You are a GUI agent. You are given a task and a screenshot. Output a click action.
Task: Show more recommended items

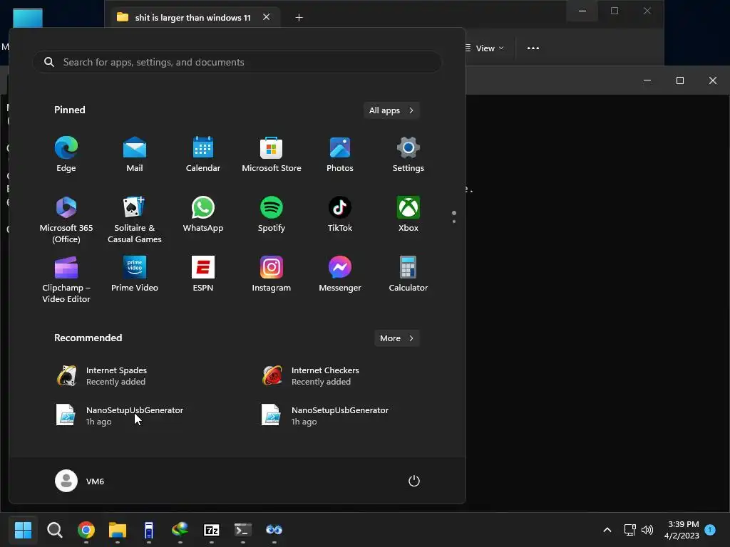pos(396,338)
